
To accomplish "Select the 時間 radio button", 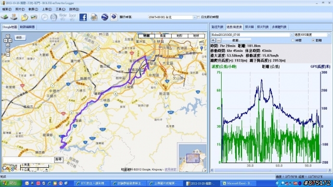I will tap(293, 41).
